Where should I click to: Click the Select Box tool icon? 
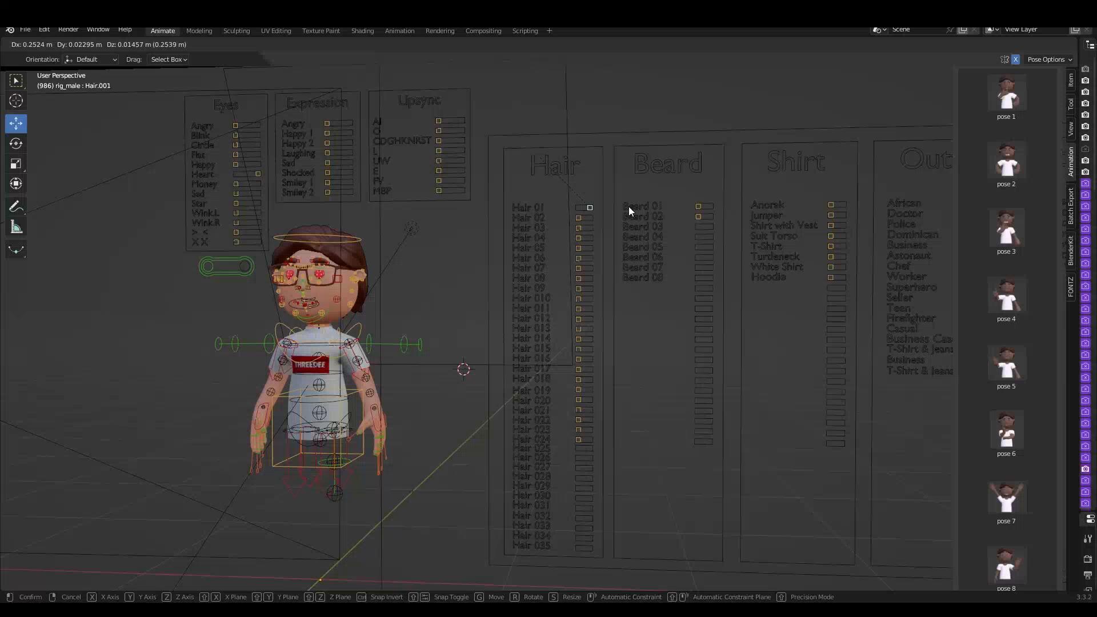(x=16, y=81)
